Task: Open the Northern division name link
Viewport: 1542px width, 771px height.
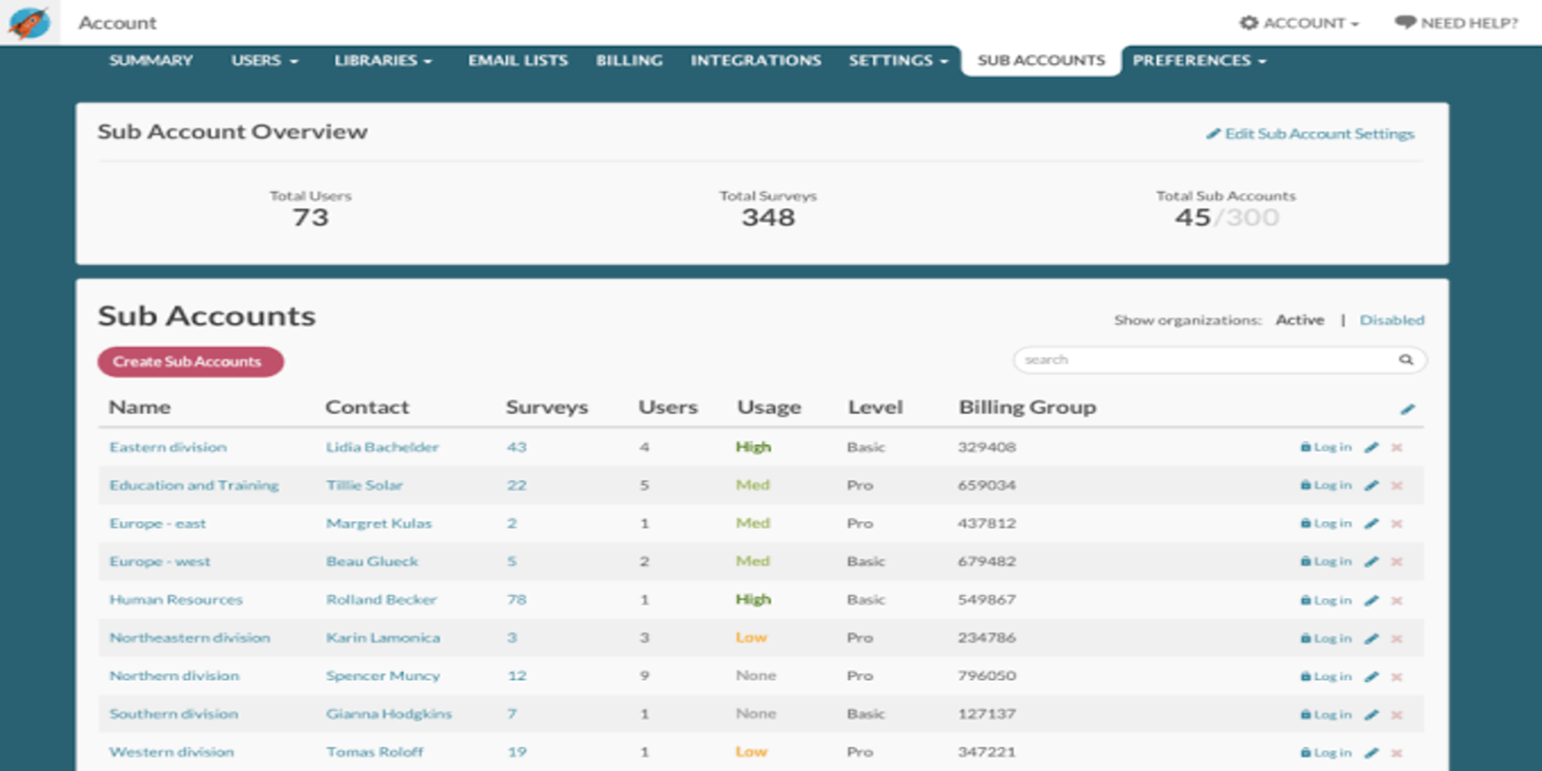Action: coord(174,676)
